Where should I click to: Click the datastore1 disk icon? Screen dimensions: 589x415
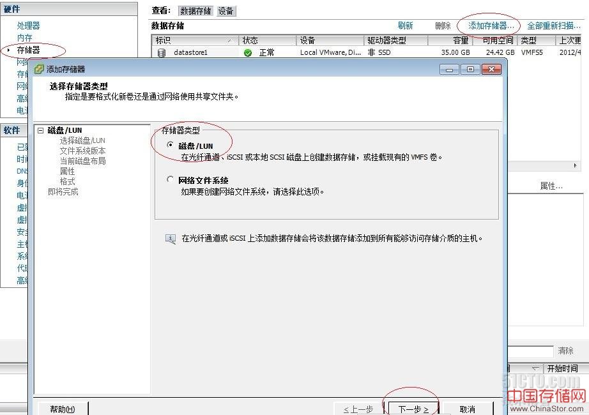pyautogui.click(x=162, y=52)
